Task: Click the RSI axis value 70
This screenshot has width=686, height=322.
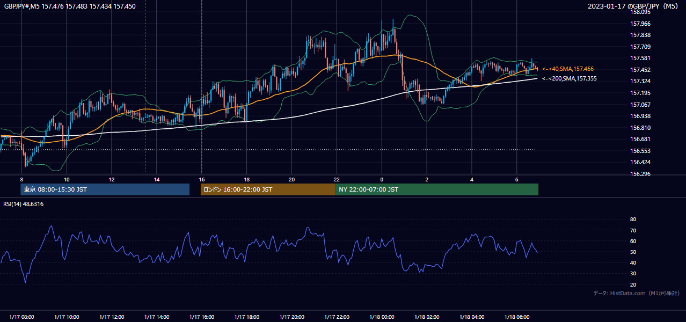Action: tap(633, 230)
